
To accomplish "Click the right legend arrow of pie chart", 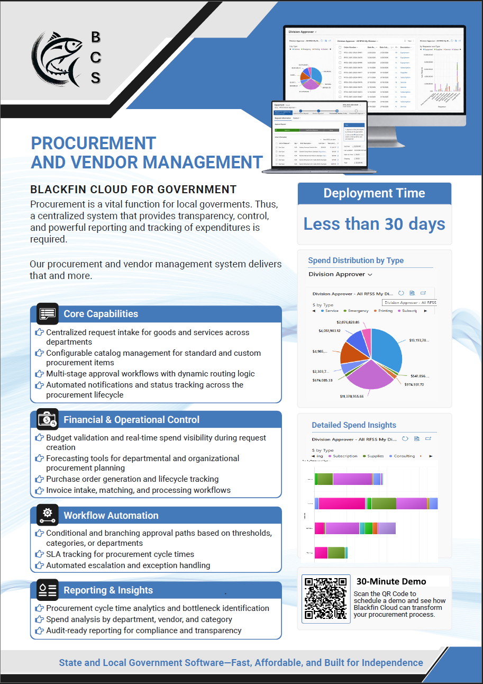I will pyautogui.click(x=425, y=311).
